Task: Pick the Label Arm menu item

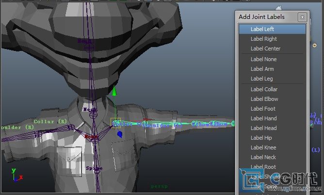Action: pyautogui.click(x=272, y=69)
